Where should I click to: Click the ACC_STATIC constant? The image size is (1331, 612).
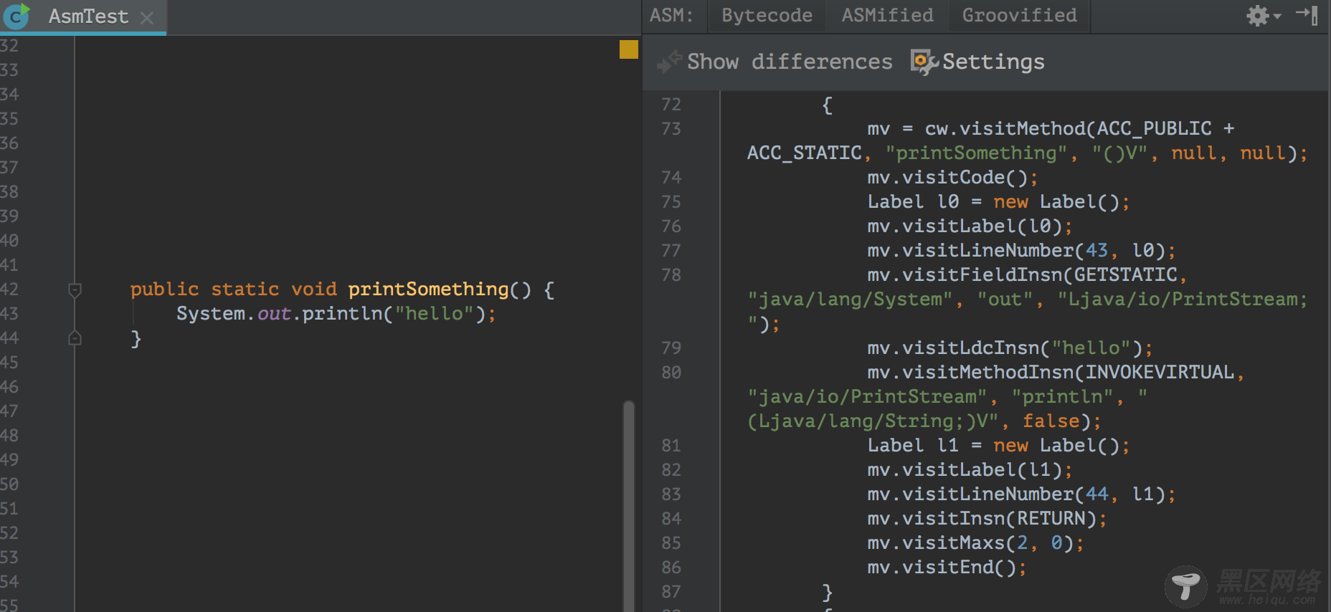[804, 153]
